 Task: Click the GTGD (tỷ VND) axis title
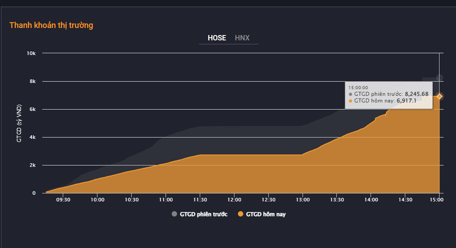coord(19,123)
